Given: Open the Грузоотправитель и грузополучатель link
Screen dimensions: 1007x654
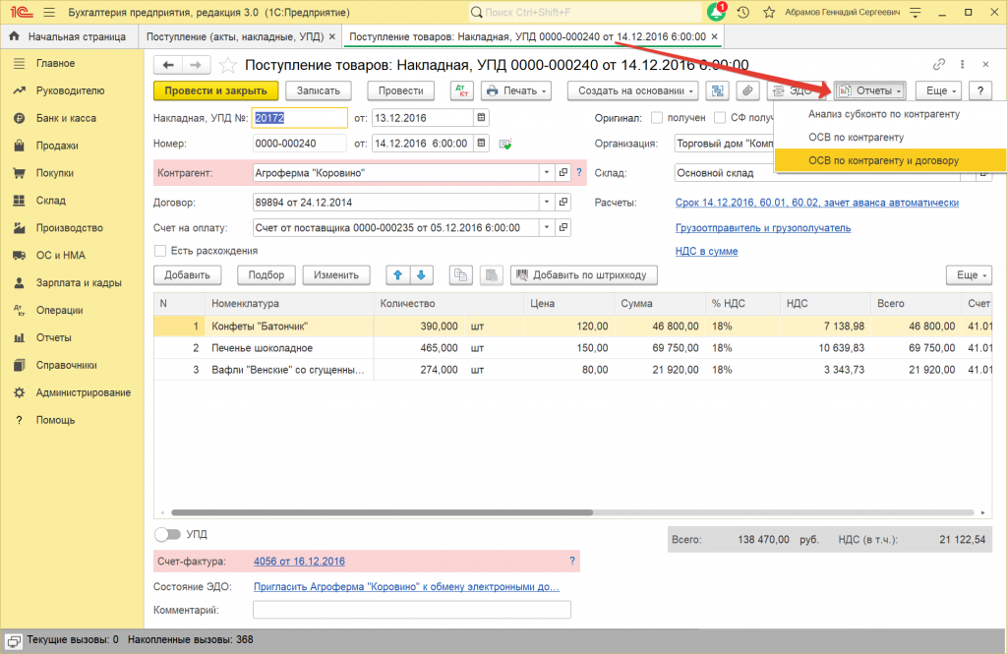Looking at the screenshot, I should click(x=763, y=228).
